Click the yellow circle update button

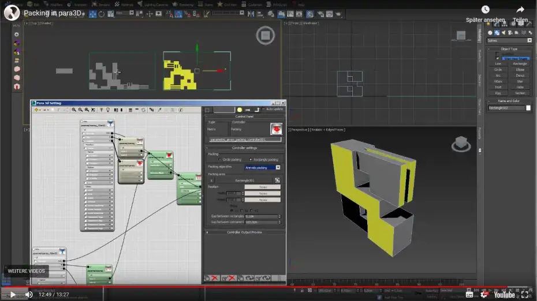click(x=240, y=110)
